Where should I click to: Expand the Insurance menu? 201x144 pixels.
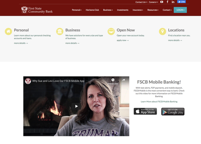pos(138,10)
